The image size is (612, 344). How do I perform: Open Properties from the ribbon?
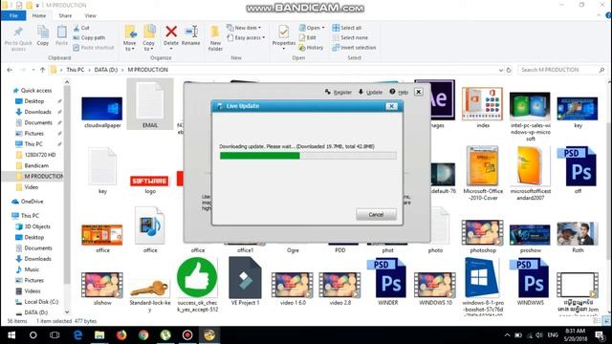point(284,37)
